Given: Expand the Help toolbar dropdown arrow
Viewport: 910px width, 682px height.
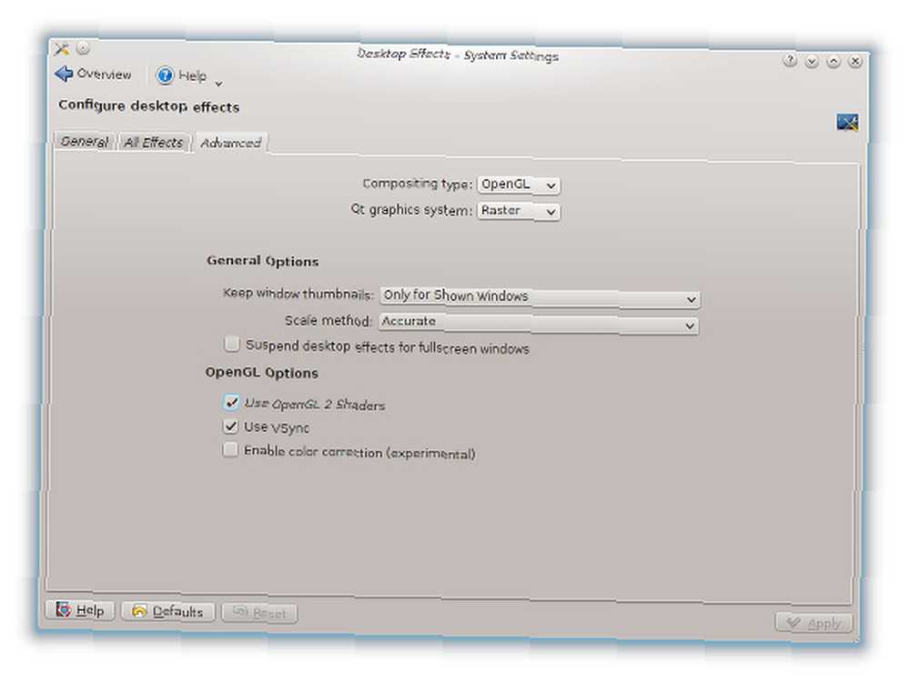Looking at the screenshot, I should pos(218,84).
